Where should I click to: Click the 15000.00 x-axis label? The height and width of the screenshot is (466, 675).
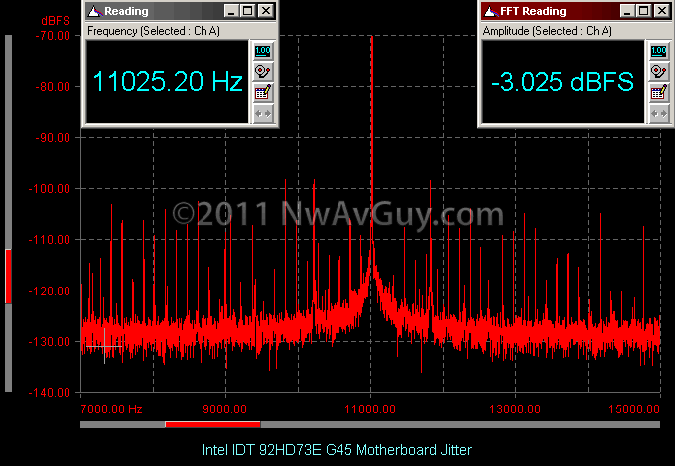pos(634,408)
